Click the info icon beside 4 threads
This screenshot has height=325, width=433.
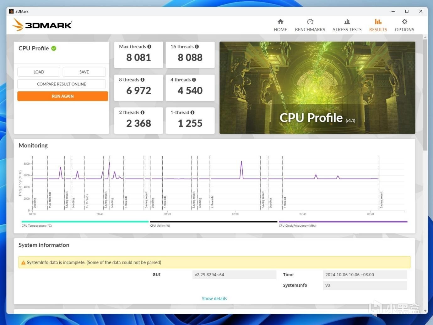coord(194,80)
